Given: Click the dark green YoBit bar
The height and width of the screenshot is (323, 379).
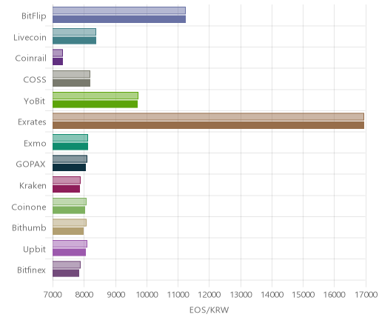Looking at the screenshot, I should 95,104.
